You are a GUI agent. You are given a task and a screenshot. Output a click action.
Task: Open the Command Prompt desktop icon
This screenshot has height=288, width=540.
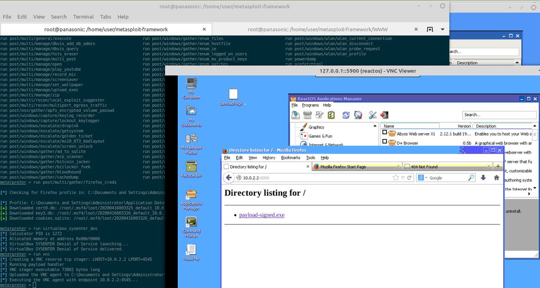tap(191, 228)
